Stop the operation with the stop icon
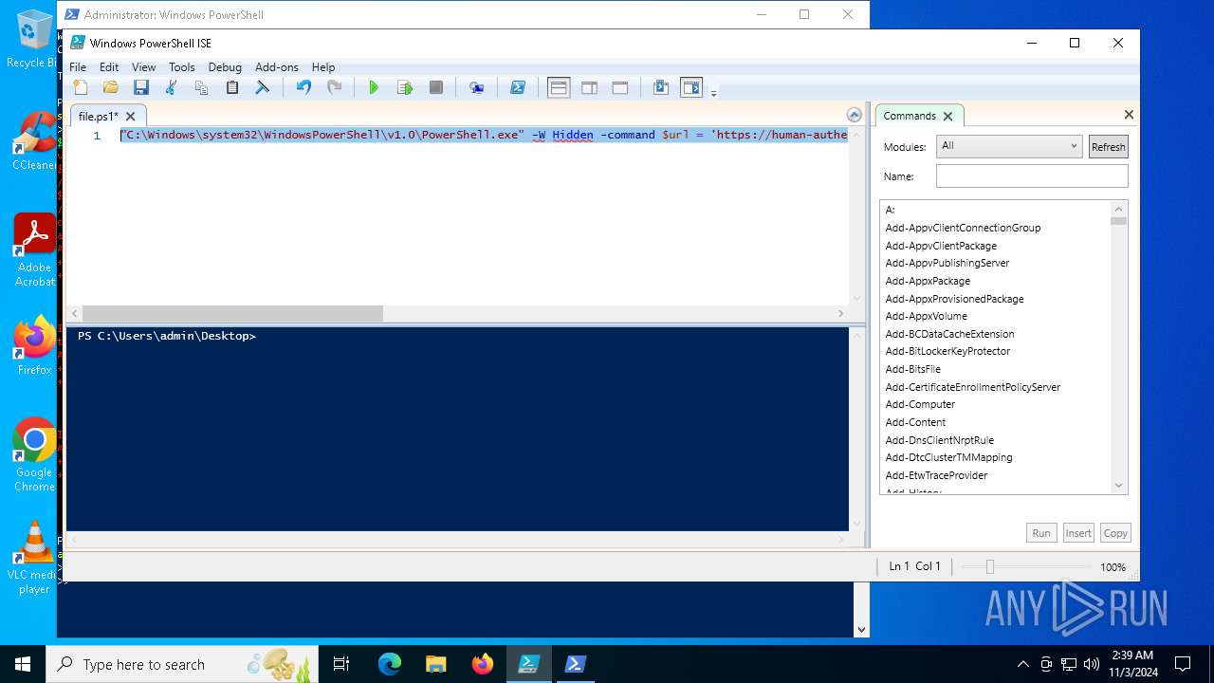Screen dimensions: 1214x683 [436, 87]
